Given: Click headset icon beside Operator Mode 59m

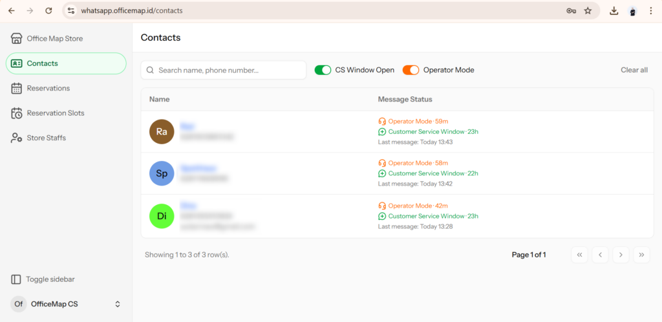Looking at the screenshot, I should 382,121.
